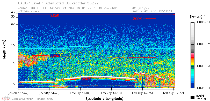Click the '(km.sr)-1' units label
This screenshot has height=101, width=210.
coord(198,17)
